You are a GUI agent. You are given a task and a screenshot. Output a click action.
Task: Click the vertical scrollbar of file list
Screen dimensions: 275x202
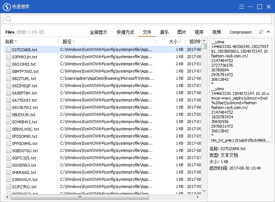click(x=204, y=108)
